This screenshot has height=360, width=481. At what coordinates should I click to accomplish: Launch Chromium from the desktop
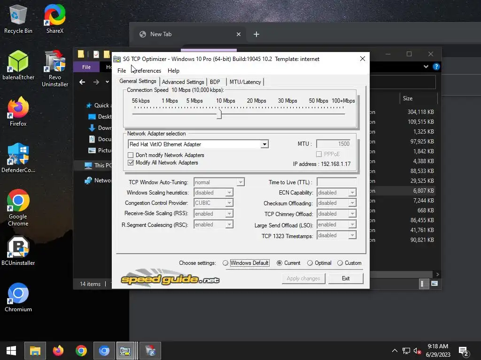pos(18,298)
